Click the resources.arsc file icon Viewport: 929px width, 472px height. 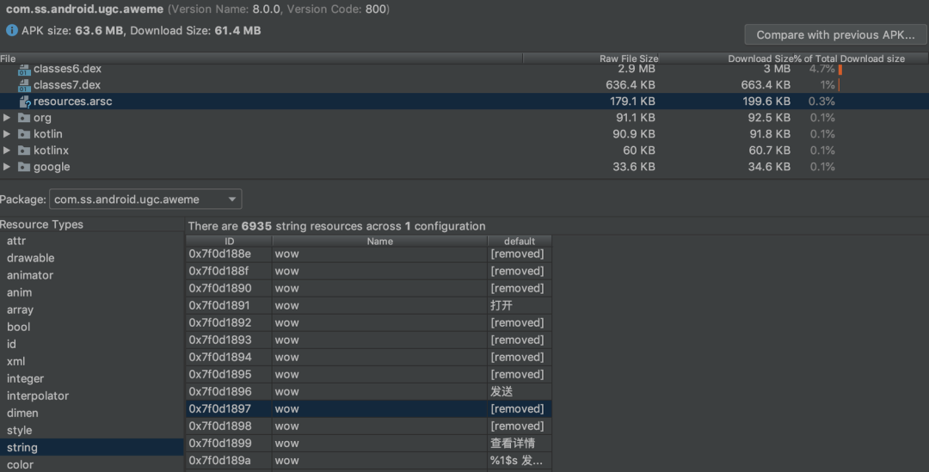click(x=24, y=101)
